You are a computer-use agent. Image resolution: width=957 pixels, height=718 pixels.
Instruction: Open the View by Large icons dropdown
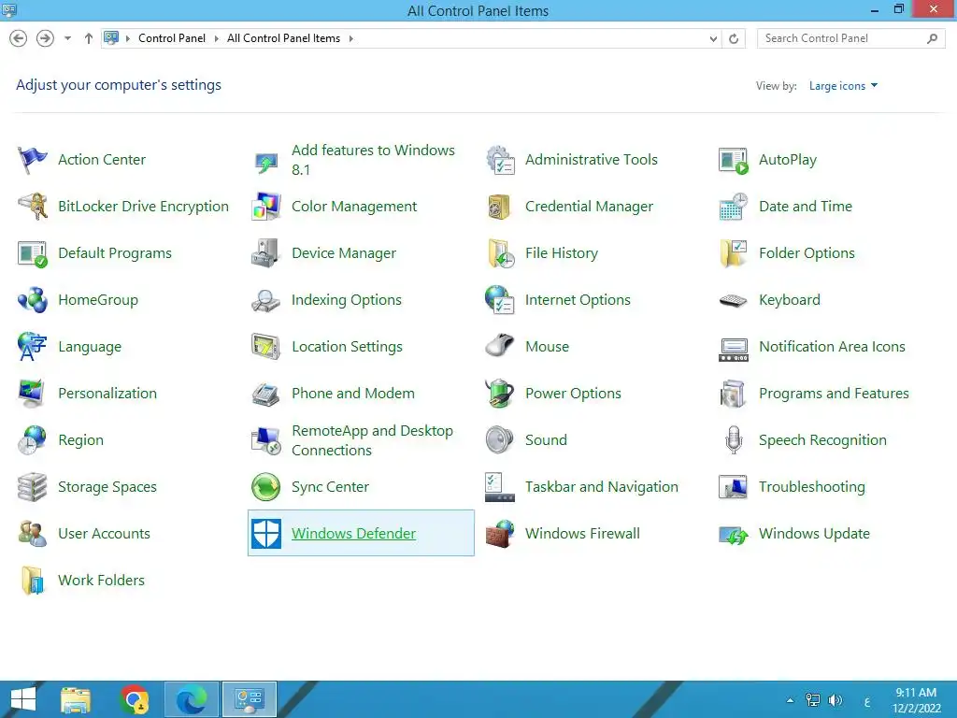pos(844,86)
